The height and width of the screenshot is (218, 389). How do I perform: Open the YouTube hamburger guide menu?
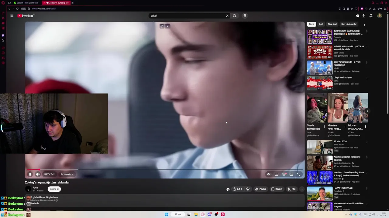tap(12, 16)
